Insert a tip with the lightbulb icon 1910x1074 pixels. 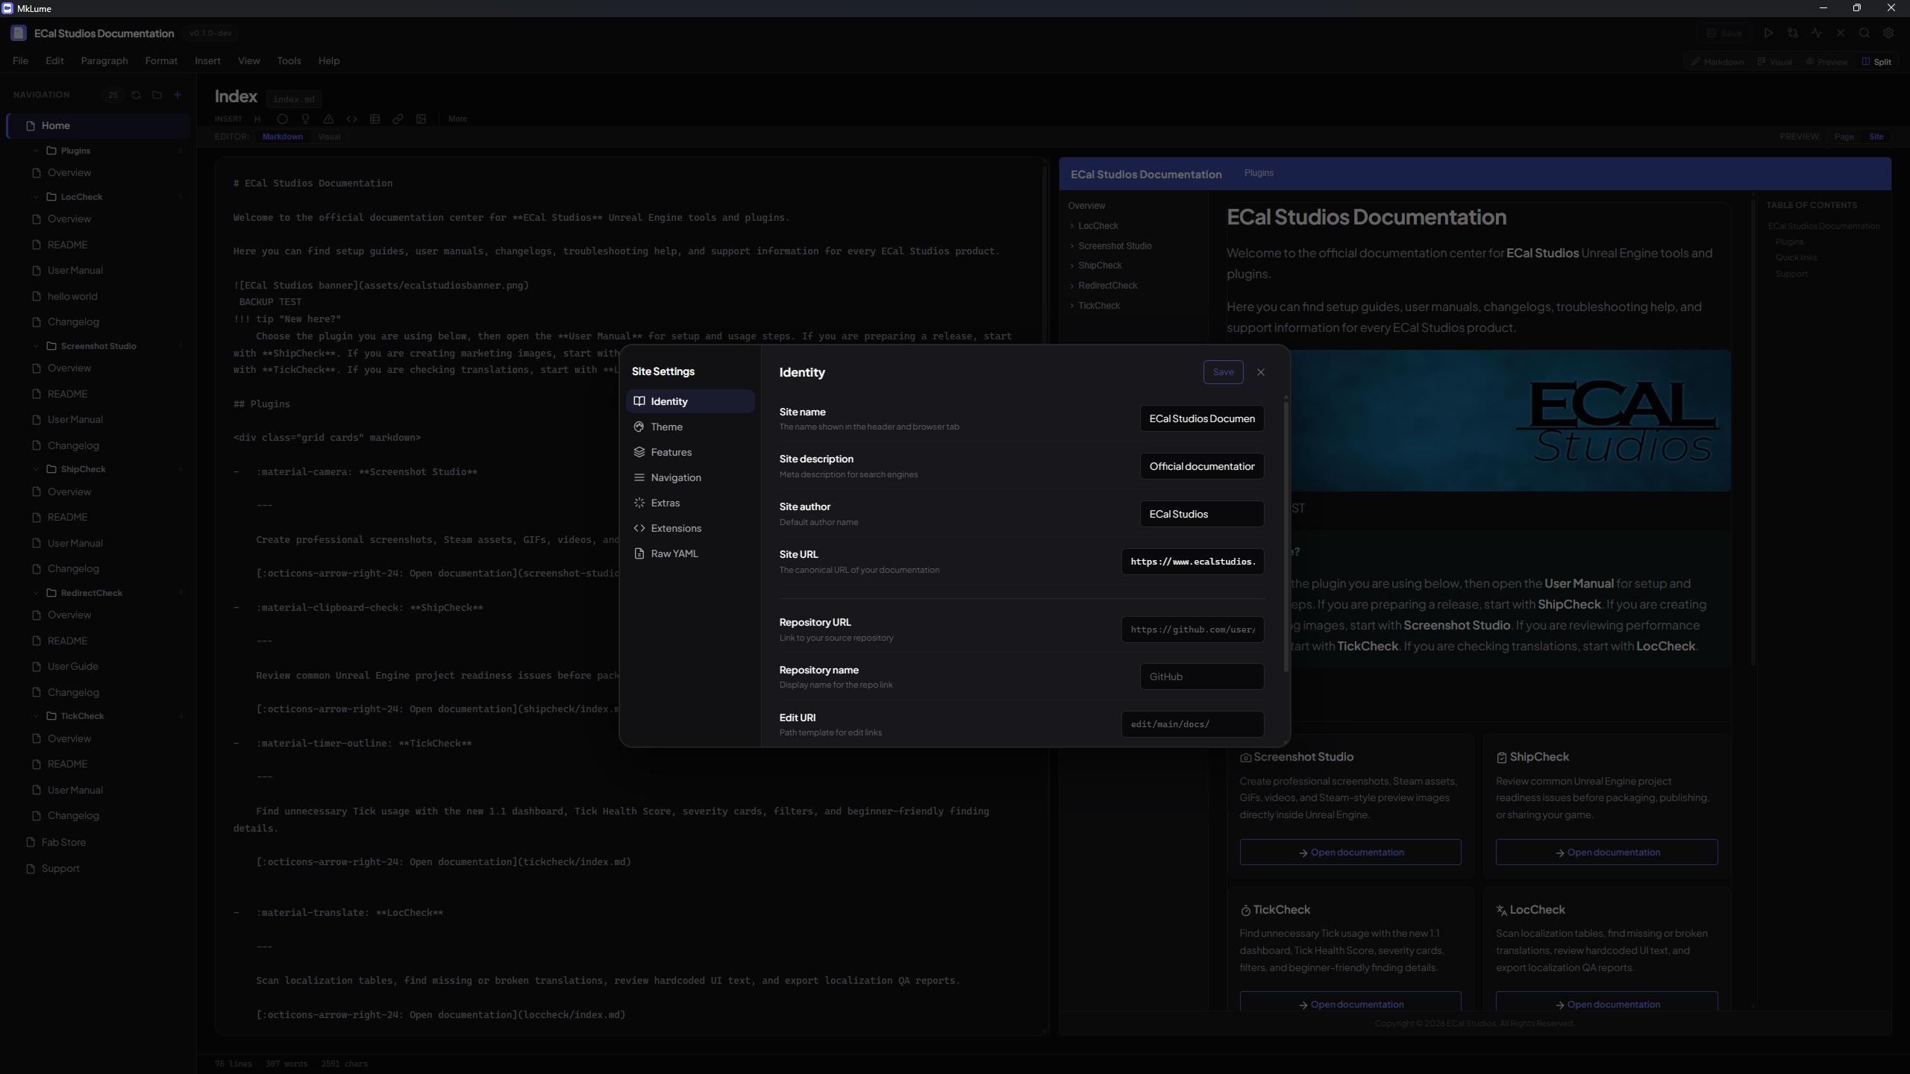tap(305, 119)
